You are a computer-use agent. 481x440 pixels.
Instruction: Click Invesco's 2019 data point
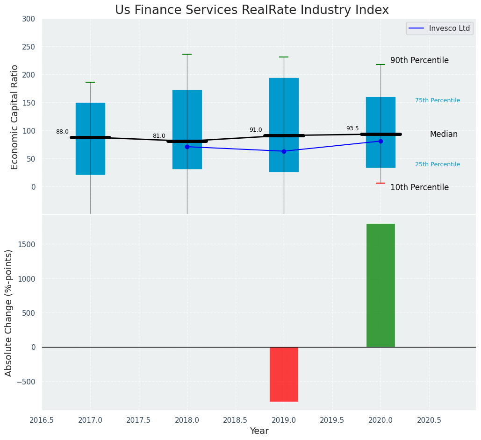click(x=284, y=151)
